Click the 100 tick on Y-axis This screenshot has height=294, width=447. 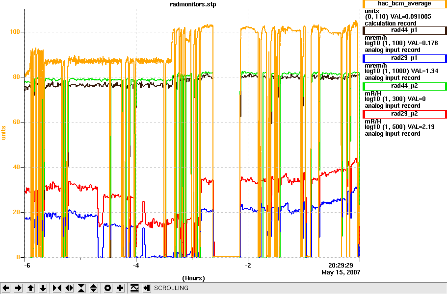pos(15,31)
